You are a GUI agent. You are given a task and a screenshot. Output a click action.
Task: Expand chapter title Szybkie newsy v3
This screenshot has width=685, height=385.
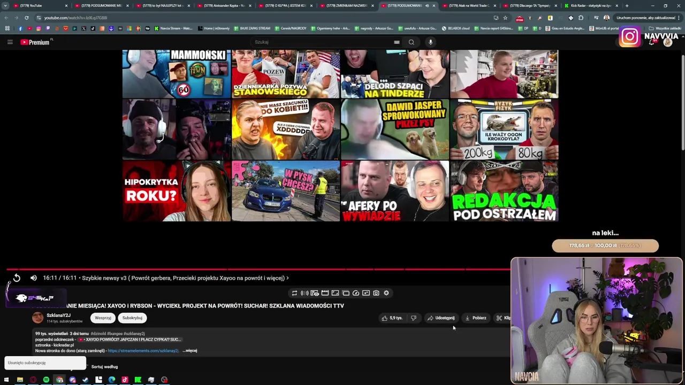tap(185, 278)
